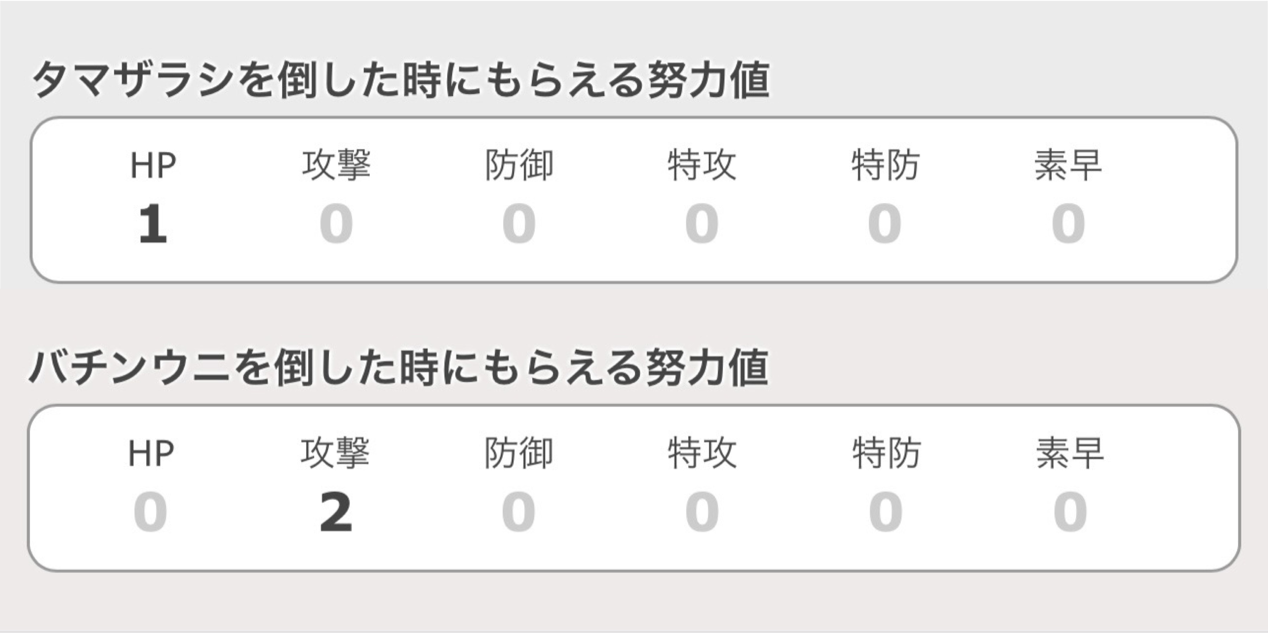Click 特攻 value 0 in バチンウニ panel
The image size is (1268, 636).
(702, 512)
